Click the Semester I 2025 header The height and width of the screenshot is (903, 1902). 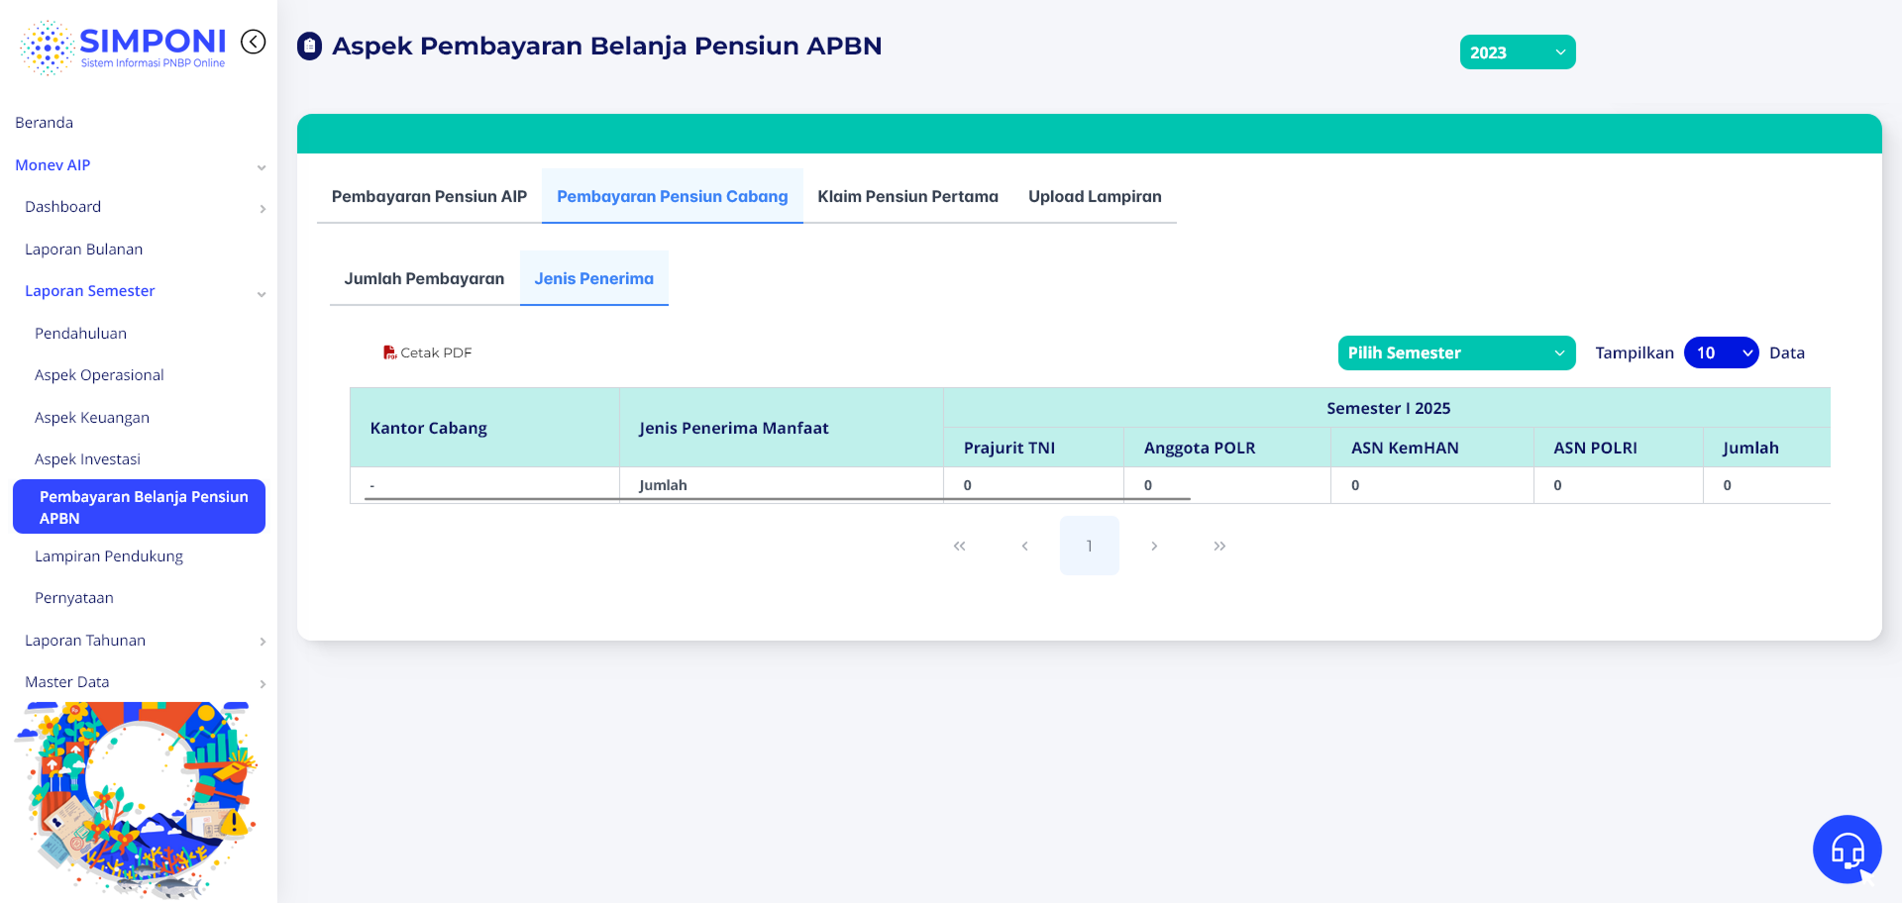pos(1388,408)
